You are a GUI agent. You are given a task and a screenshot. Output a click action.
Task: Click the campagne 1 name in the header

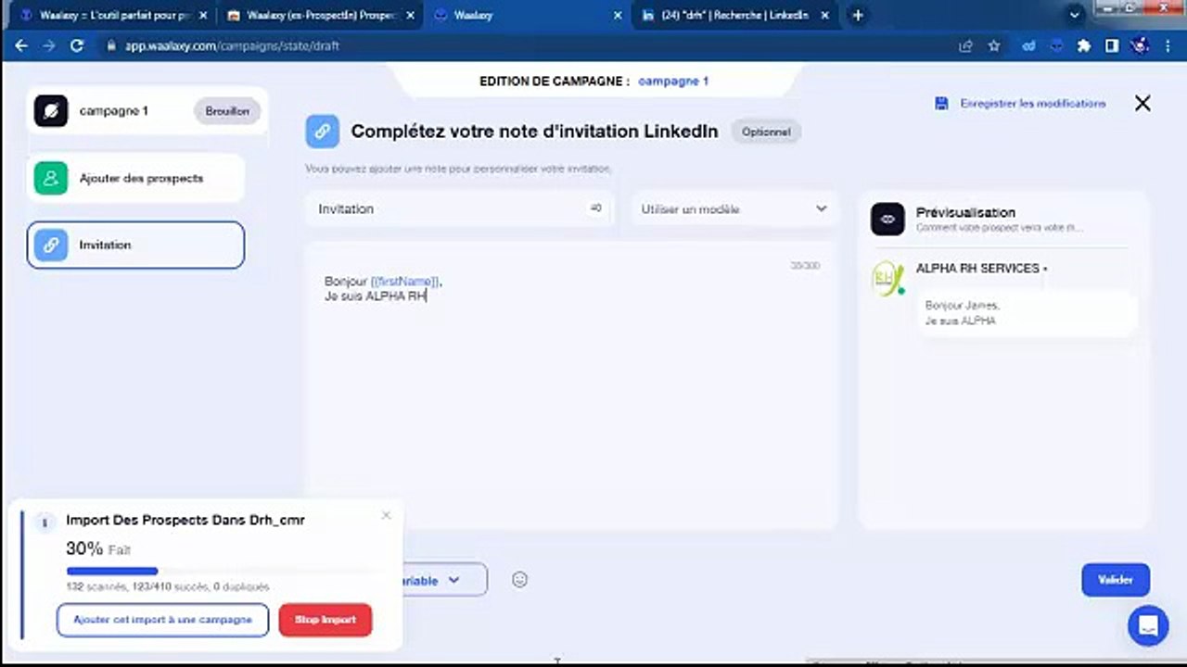[673, 82]
